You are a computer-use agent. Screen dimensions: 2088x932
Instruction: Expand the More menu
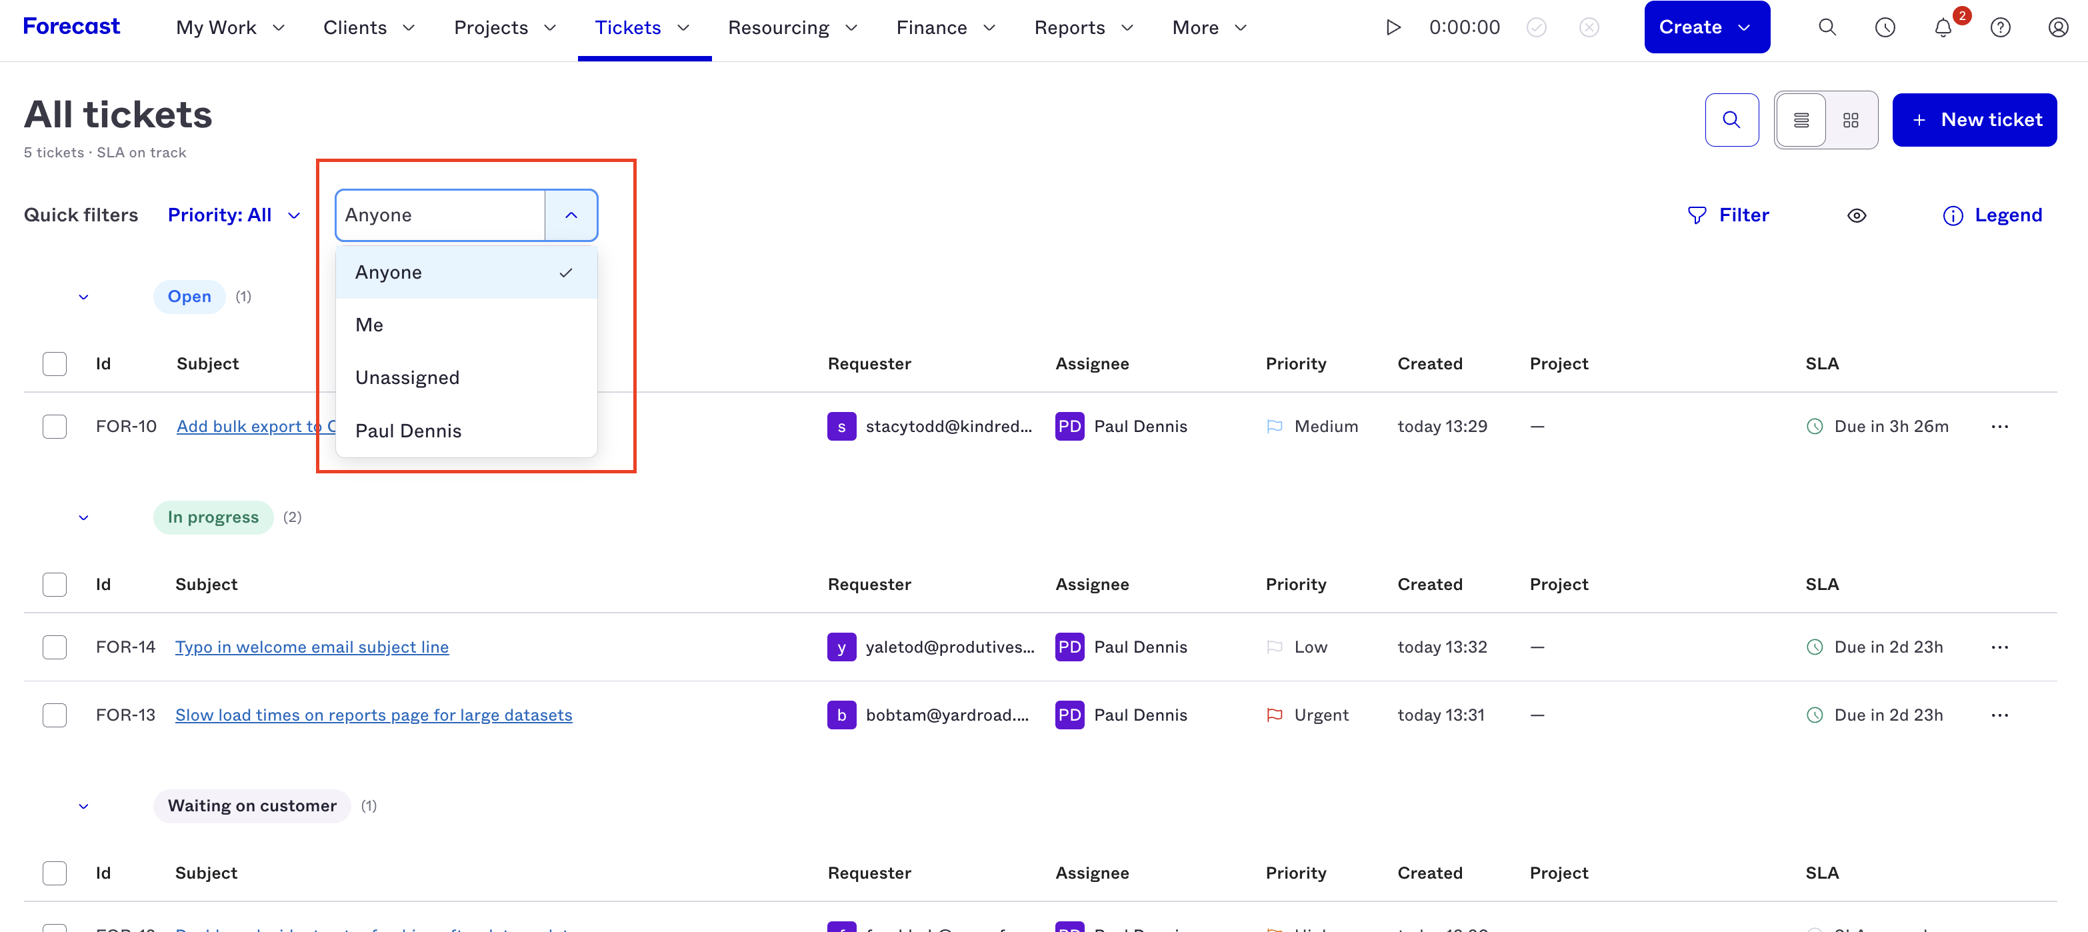pyautogui.click(x=1209, y=27)
